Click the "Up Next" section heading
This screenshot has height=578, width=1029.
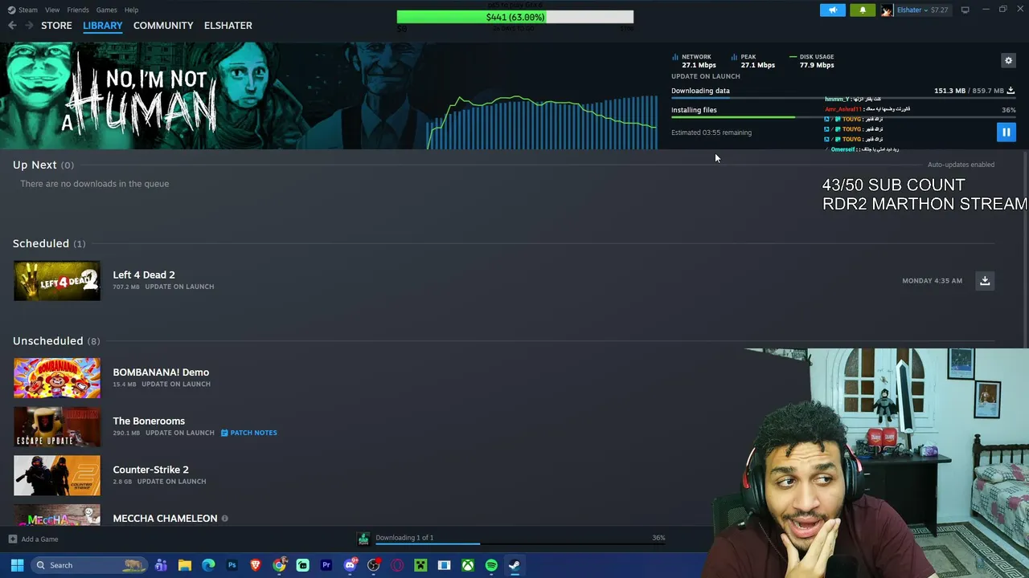(x=35, y=165)
